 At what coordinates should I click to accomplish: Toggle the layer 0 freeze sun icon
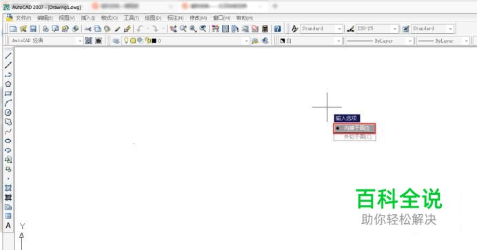[133, 41]
